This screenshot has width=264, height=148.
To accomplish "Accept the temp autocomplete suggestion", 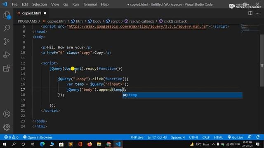I will coord(182,95).
